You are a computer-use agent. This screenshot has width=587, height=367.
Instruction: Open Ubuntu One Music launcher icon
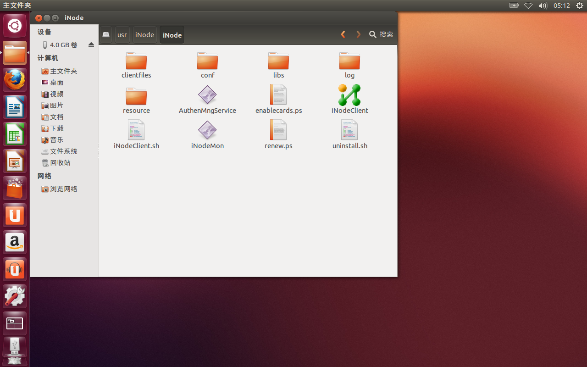[15, 270]
